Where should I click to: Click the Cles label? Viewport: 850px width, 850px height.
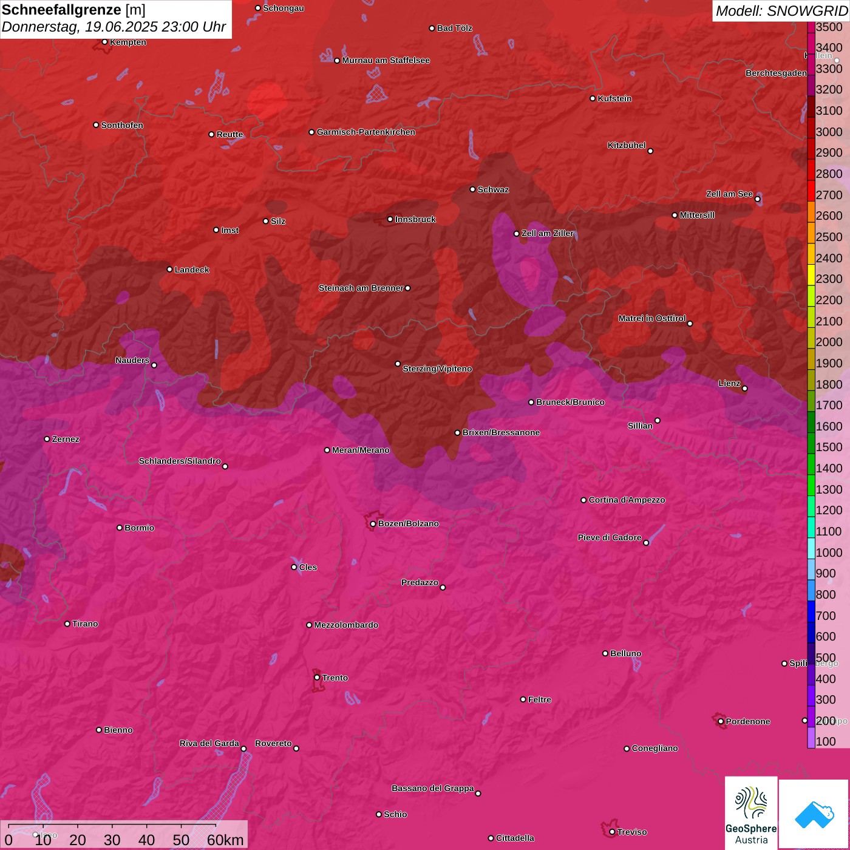[308, 567]
